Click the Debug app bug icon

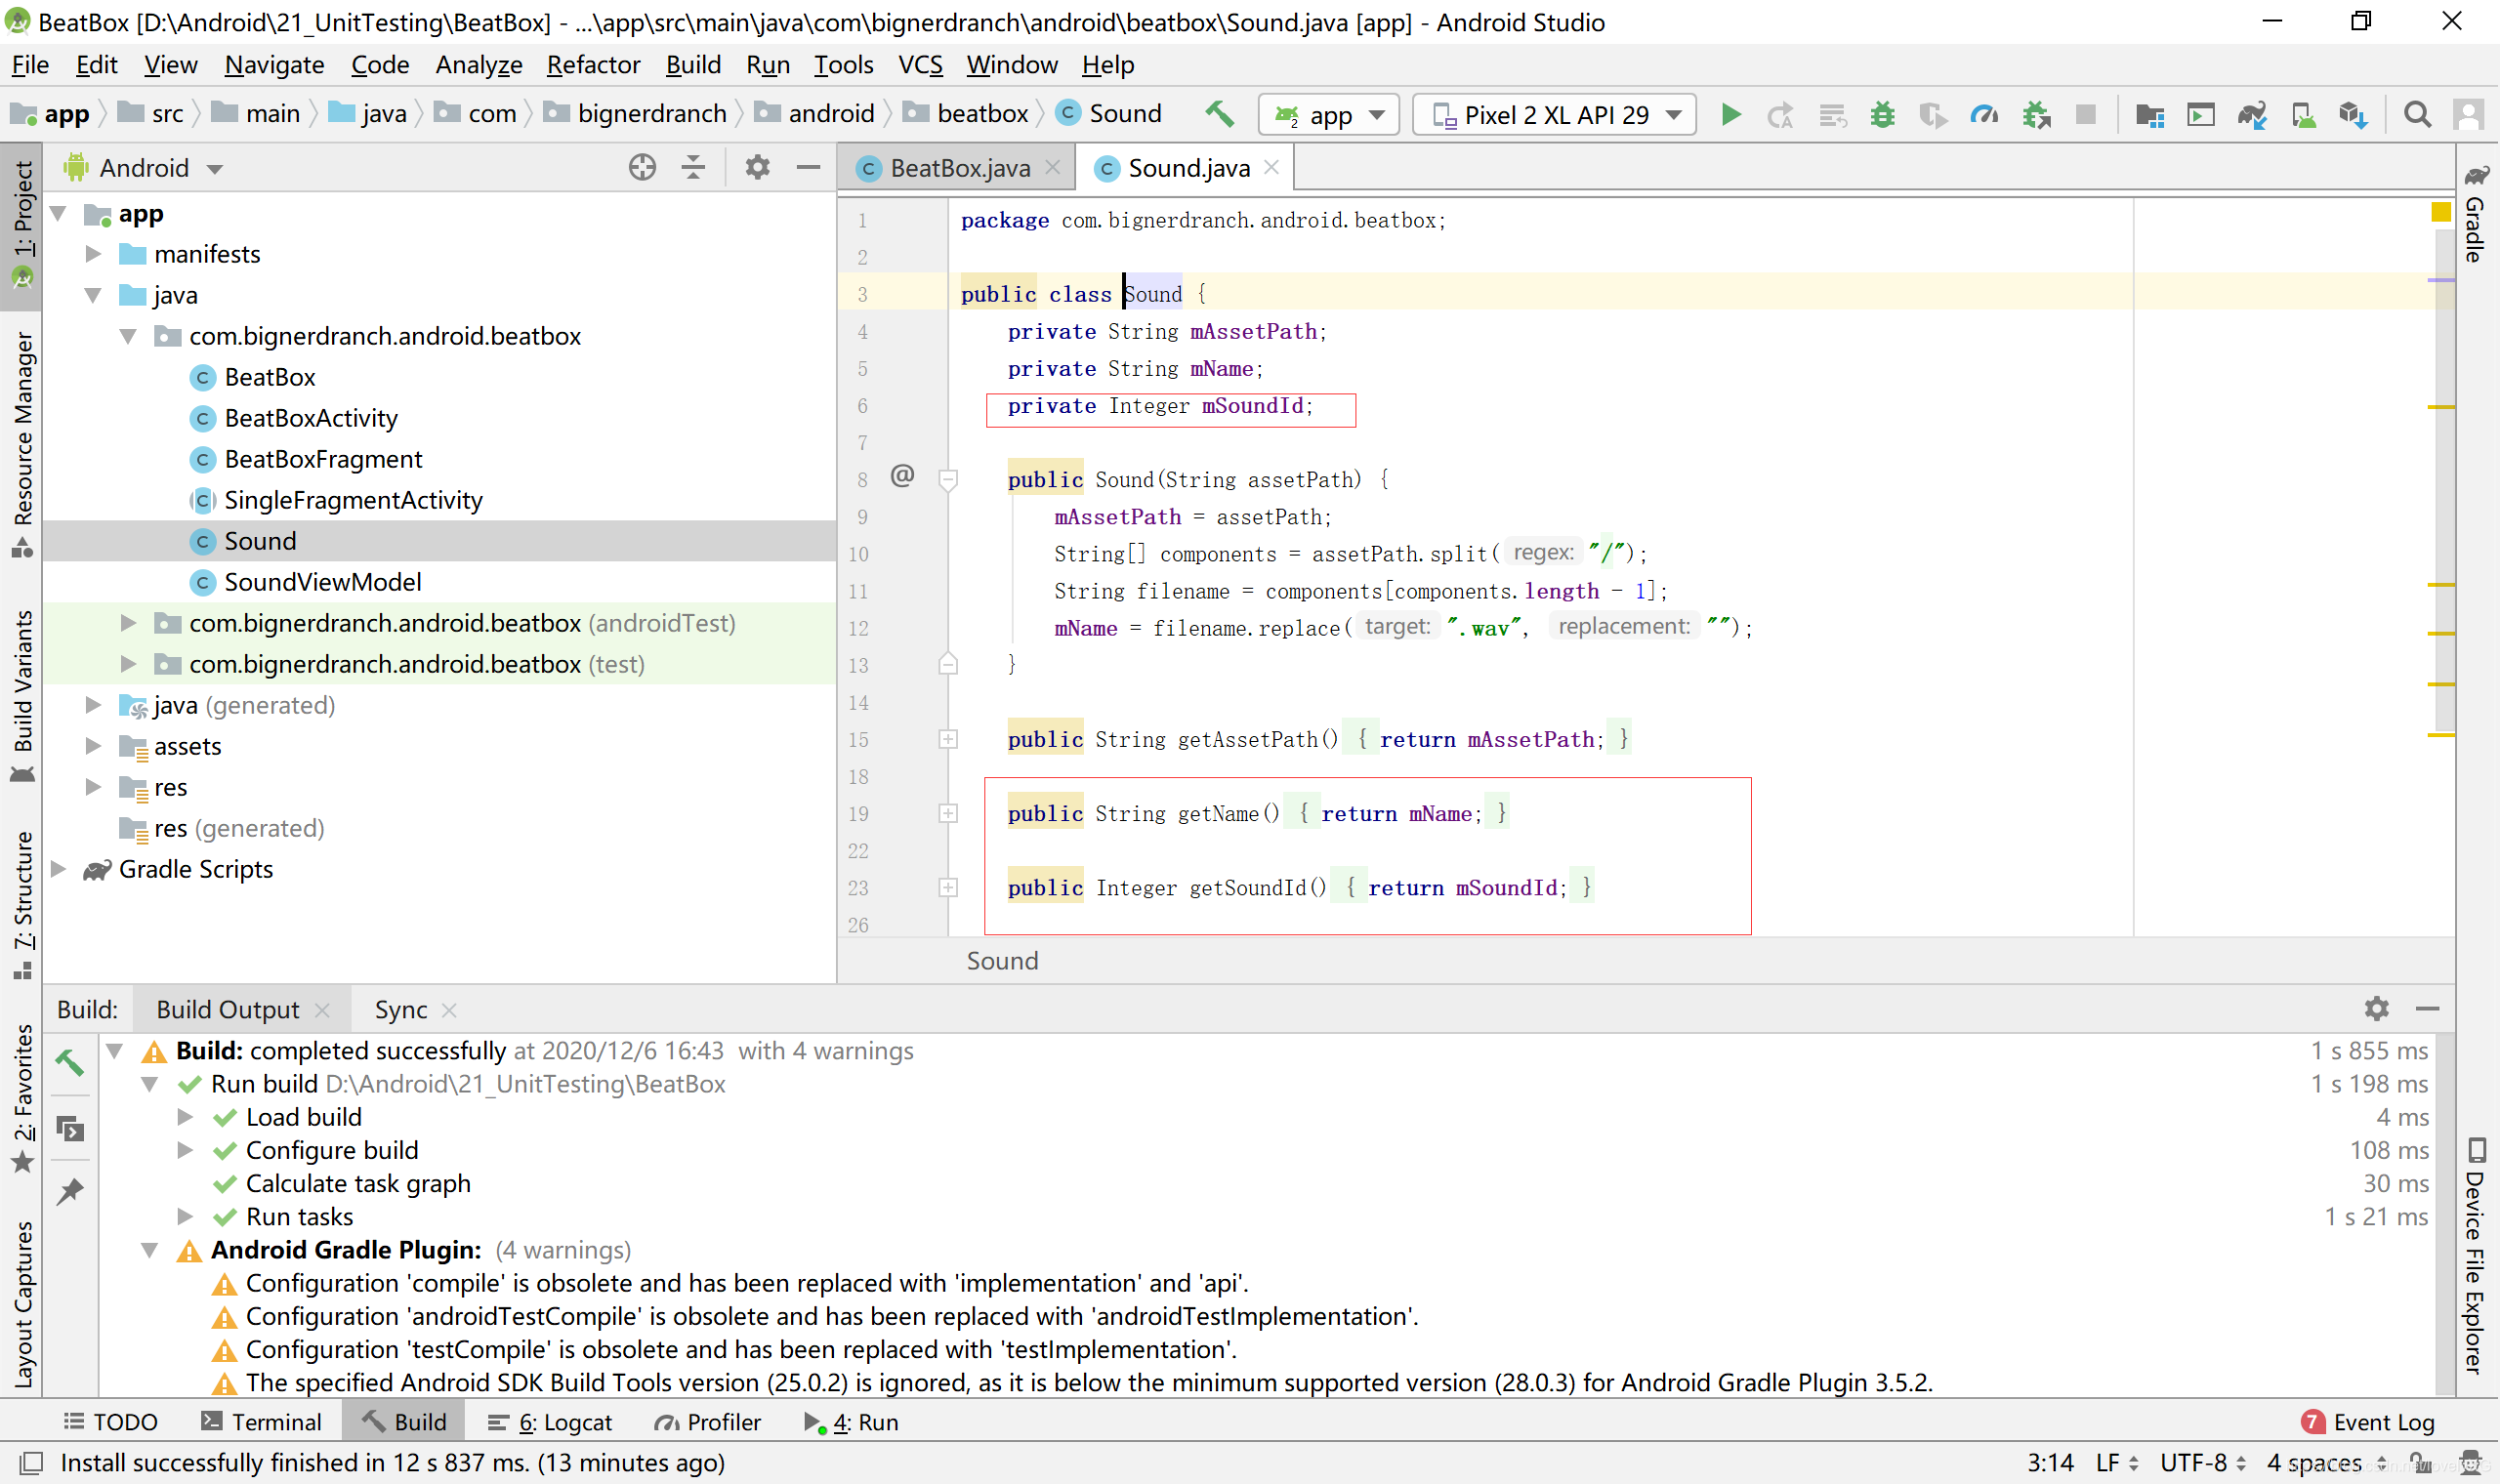[x=1882, y=114]
